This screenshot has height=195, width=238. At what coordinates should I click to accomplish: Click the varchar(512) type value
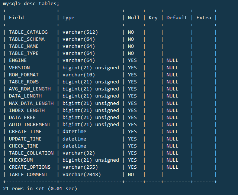[x=80, y=32]
